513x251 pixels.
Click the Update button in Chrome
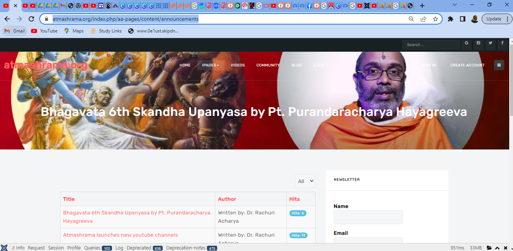[494, 19]
